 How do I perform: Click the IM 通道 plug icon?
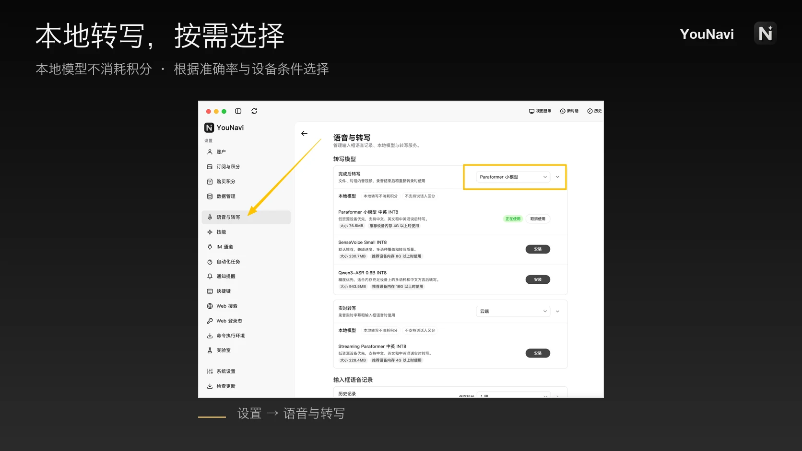[210, 247]
